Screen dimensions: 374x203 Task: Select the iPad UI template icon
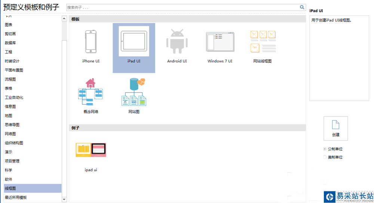[x=134, y=41]
